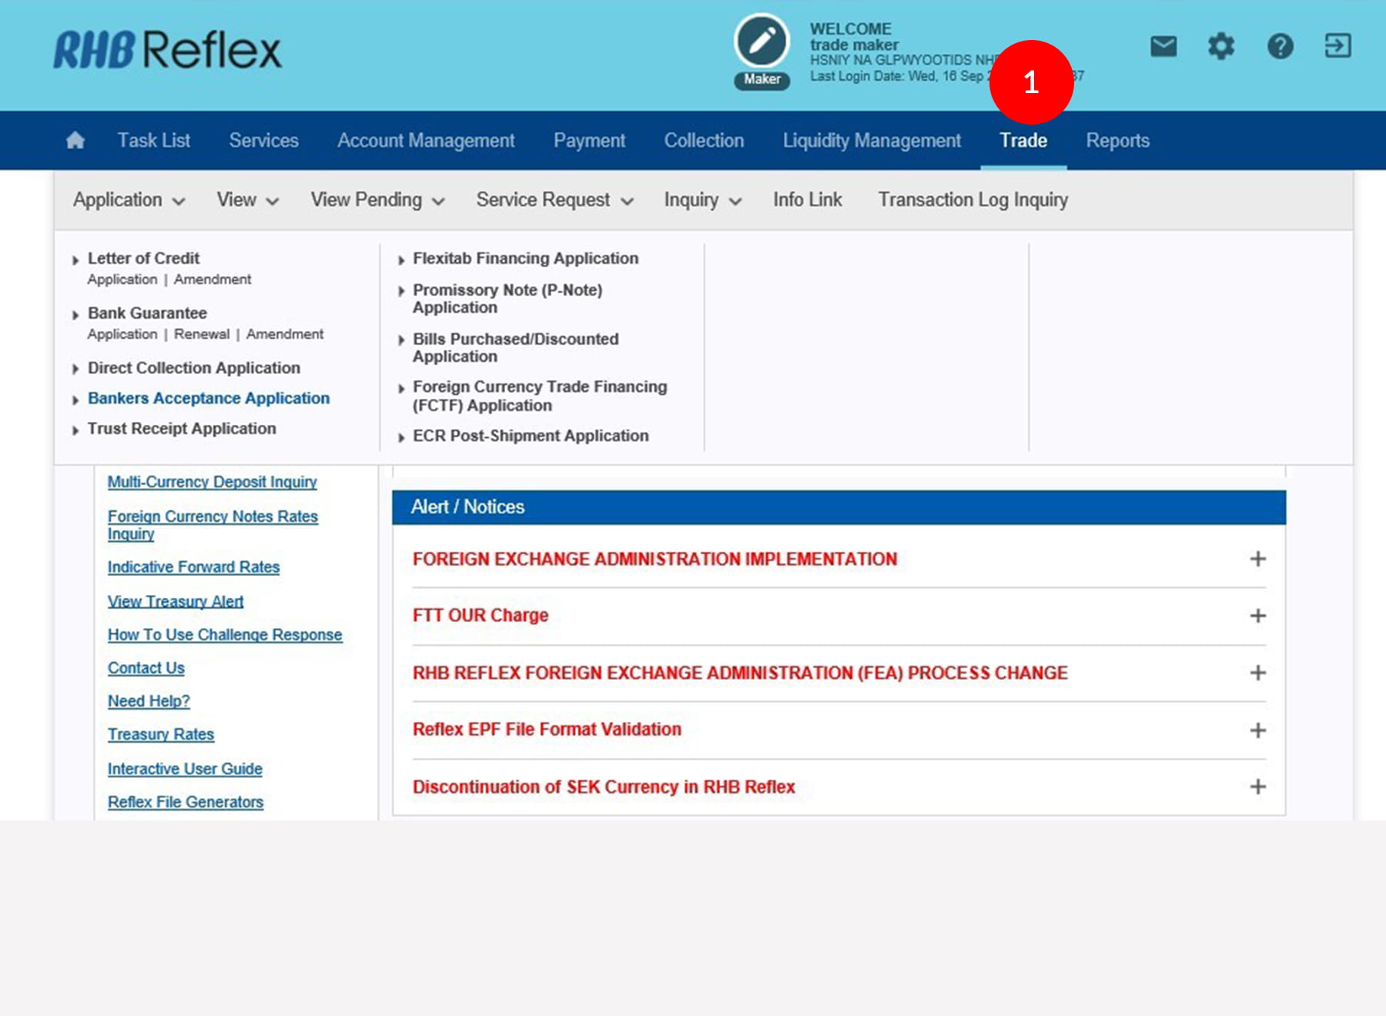Viewport: 1386px width, 1016px height.
Task: Open the View Pending dropdown
Action: [x=377, y=200]
